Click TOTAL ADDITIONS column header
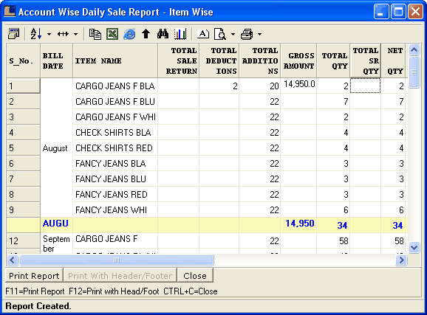Viewport: 427px width, 315px height. (x=260, y=61)
